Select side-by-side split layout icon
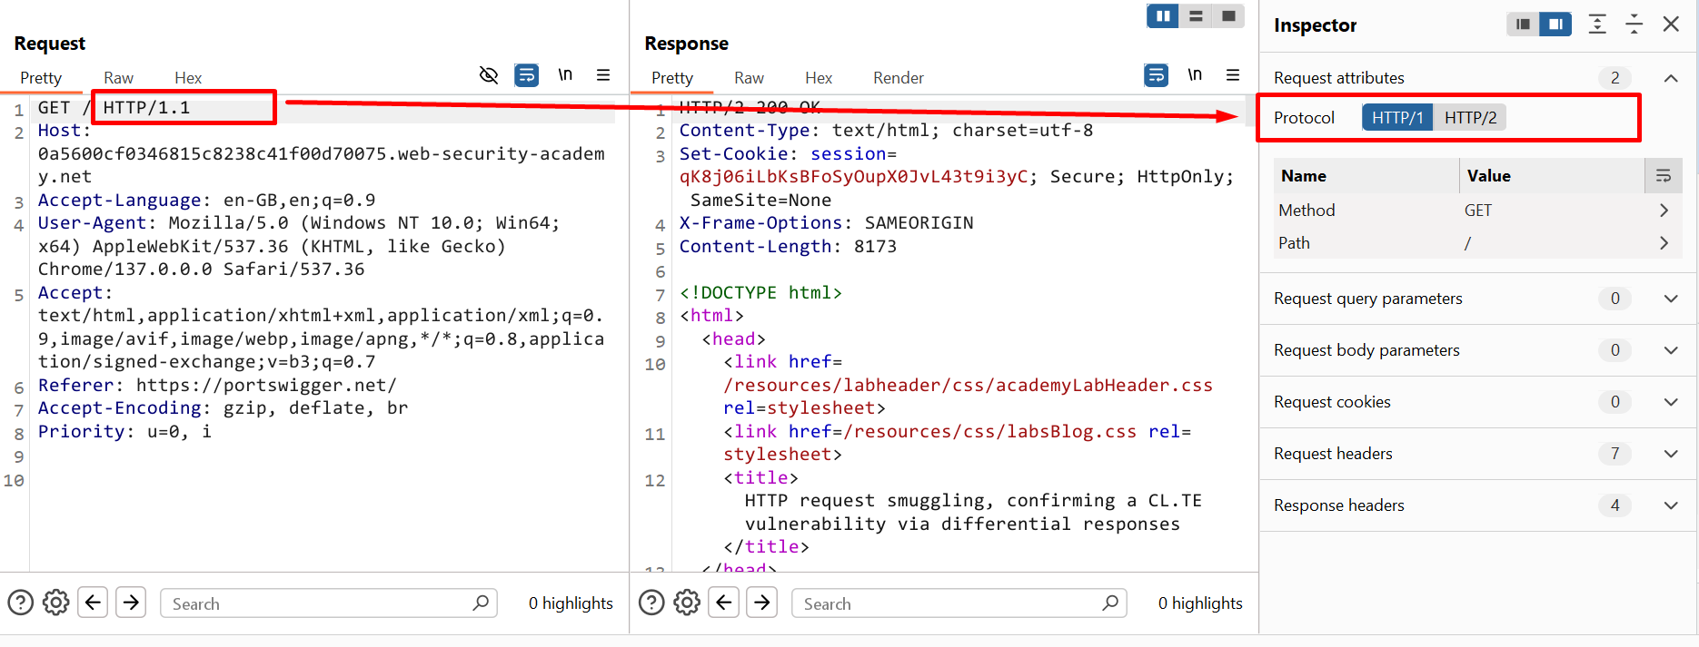The width and height of the screenshot is (1699, 647). (x=1162, y=16)
